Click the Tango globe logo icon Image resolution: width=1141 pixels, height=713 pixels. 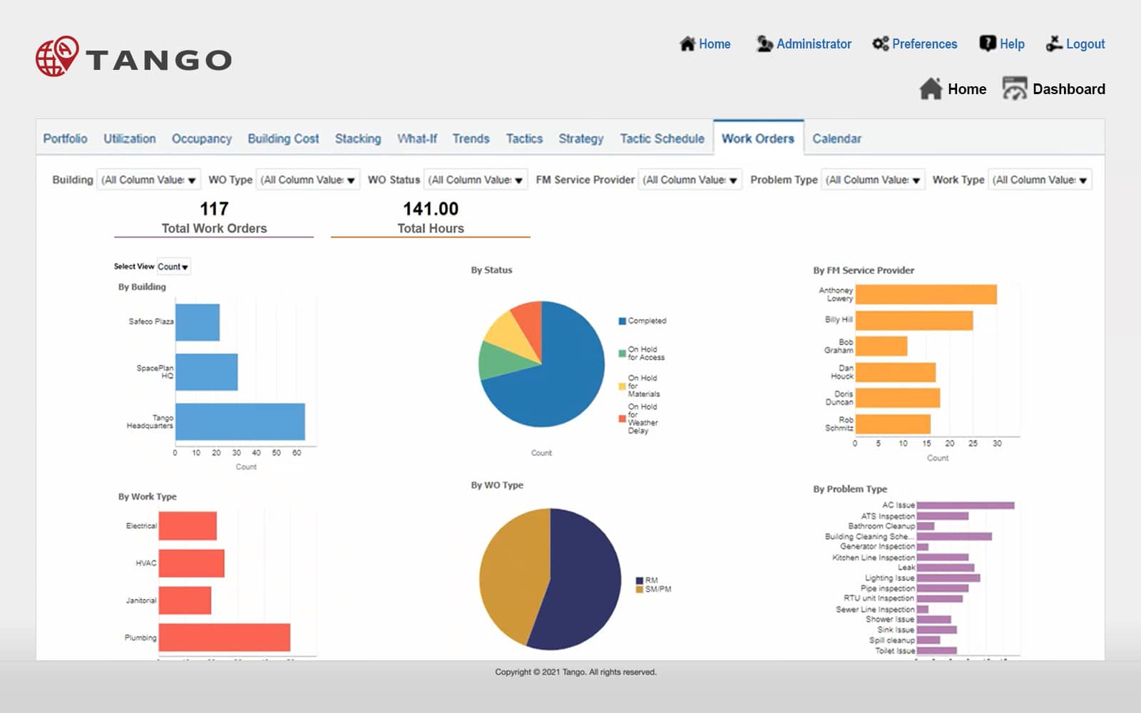click(x=57, y=56)
